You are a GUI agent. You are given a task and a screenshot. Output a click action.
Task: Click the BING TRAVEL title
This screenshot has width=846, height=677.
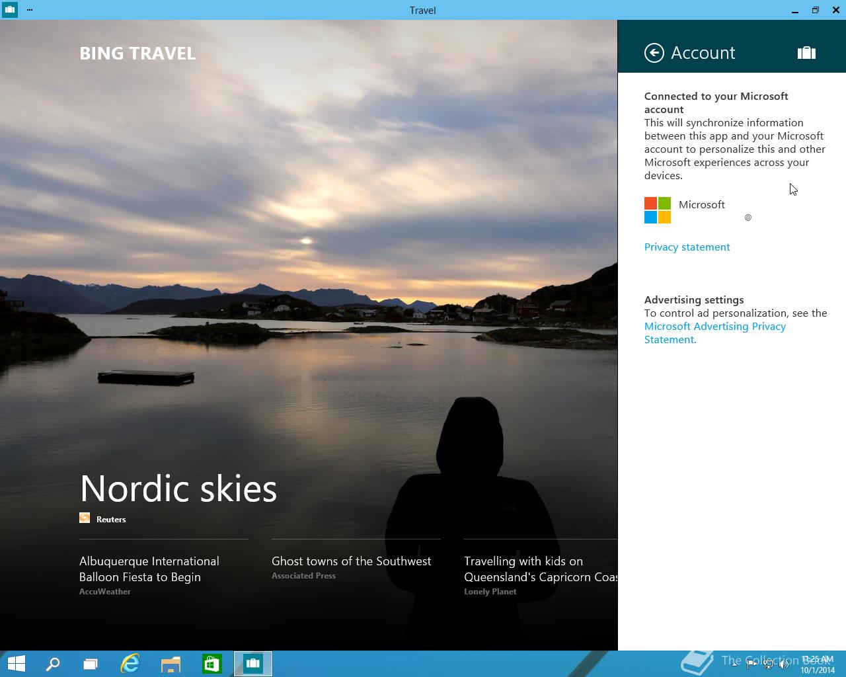pyautogui.click(x=137, y=54)
